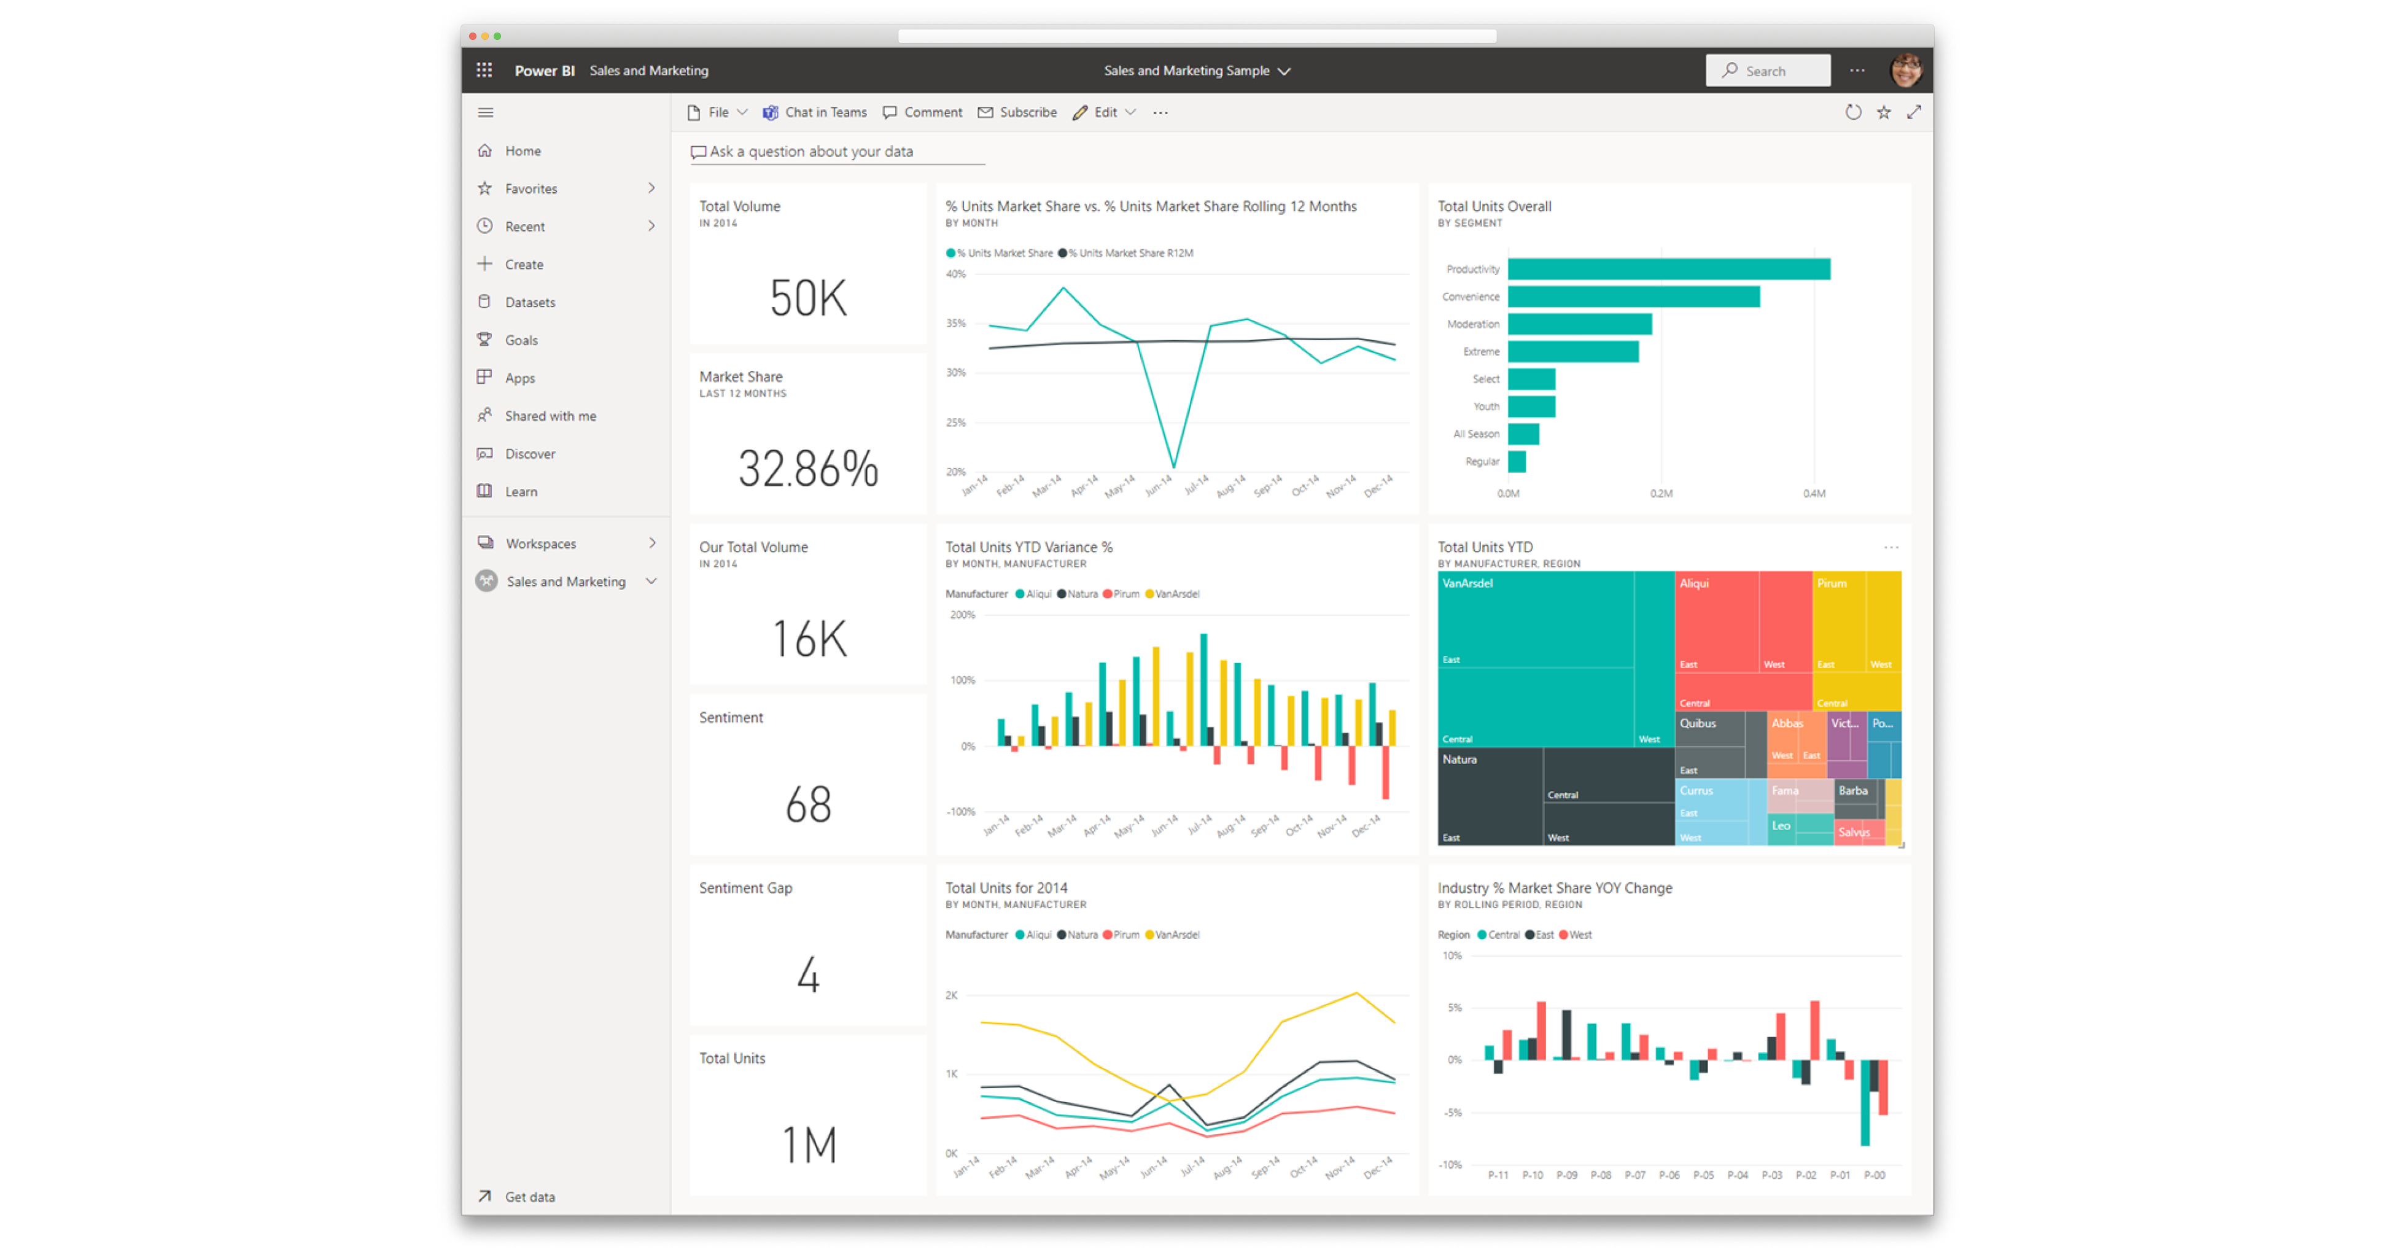Click the Subscribe button
This screenshot has height=1260, width=2386.
tap(1017, 112)
